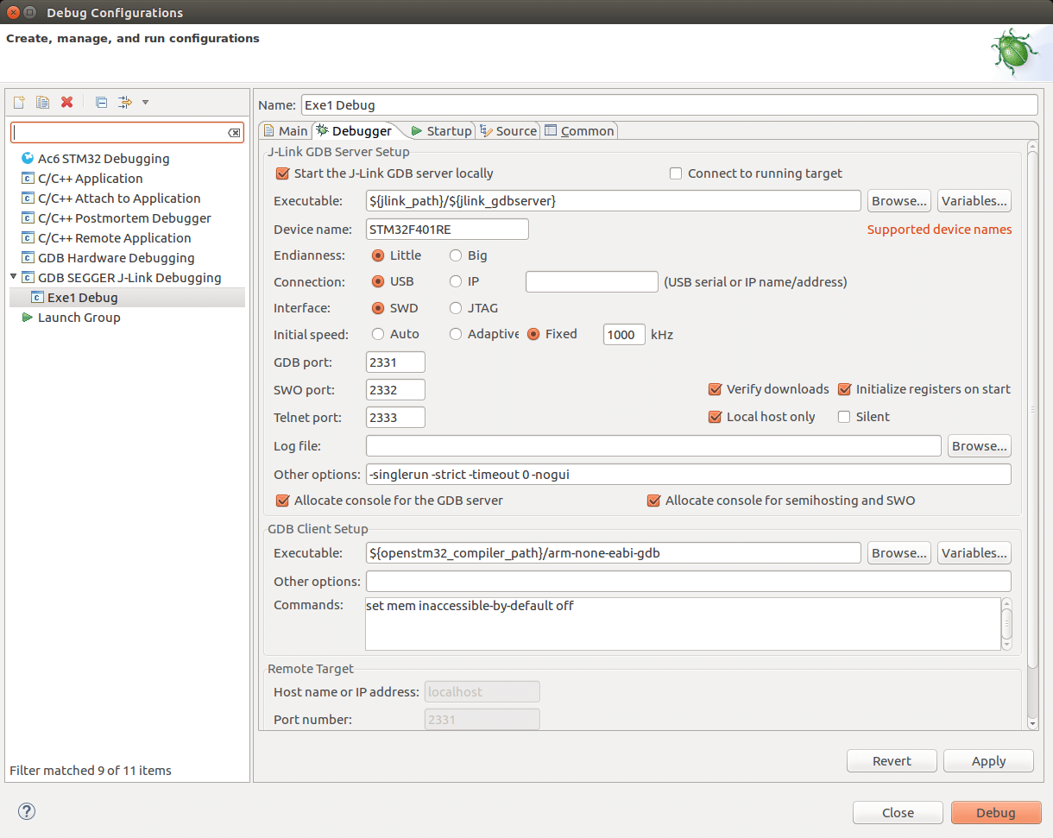Switch to the Common tab
Image resolution: width=1053 pixels, height=838 pixels.
(579, 131)
